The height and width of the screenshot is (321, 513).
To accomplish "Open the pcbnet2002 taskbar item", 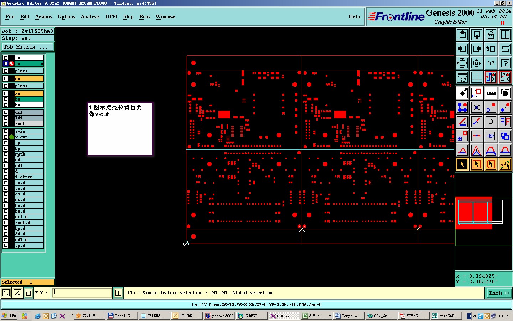I will [219, 316].
